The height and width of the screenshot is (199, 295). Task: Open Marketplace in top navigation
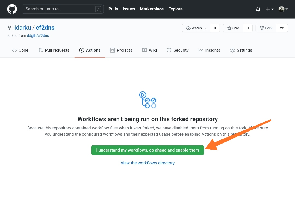tap(152, 9)
